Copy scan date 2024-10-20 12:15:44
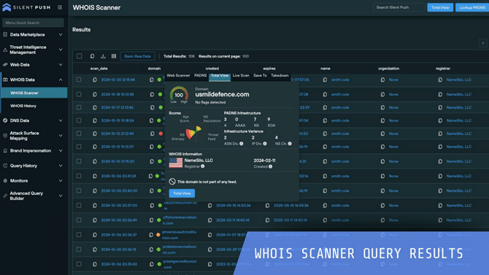 click(95, 80)
